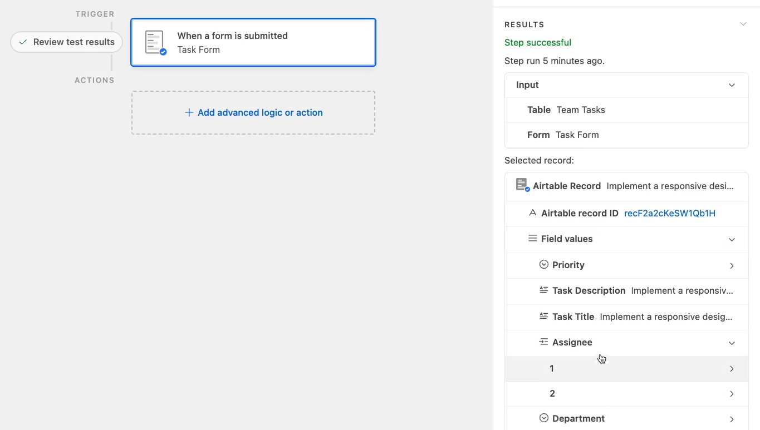This screenshot has width=760, height=430.
Task: Click the Selected record label
Action: 539,160
